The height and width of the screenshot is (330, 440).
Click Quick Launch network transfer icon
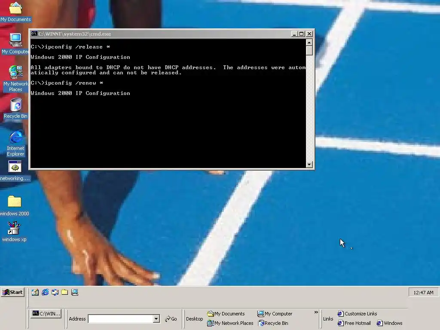pos(55,292)
